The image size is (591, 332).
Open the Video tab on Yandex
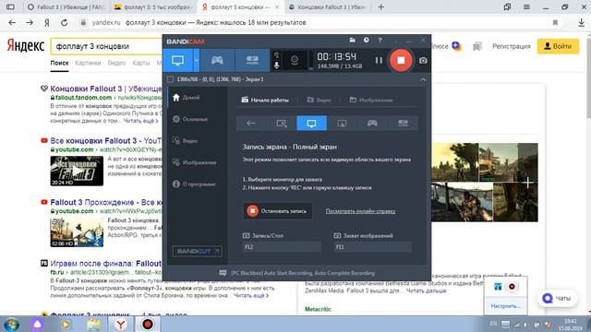click(116, 63)
